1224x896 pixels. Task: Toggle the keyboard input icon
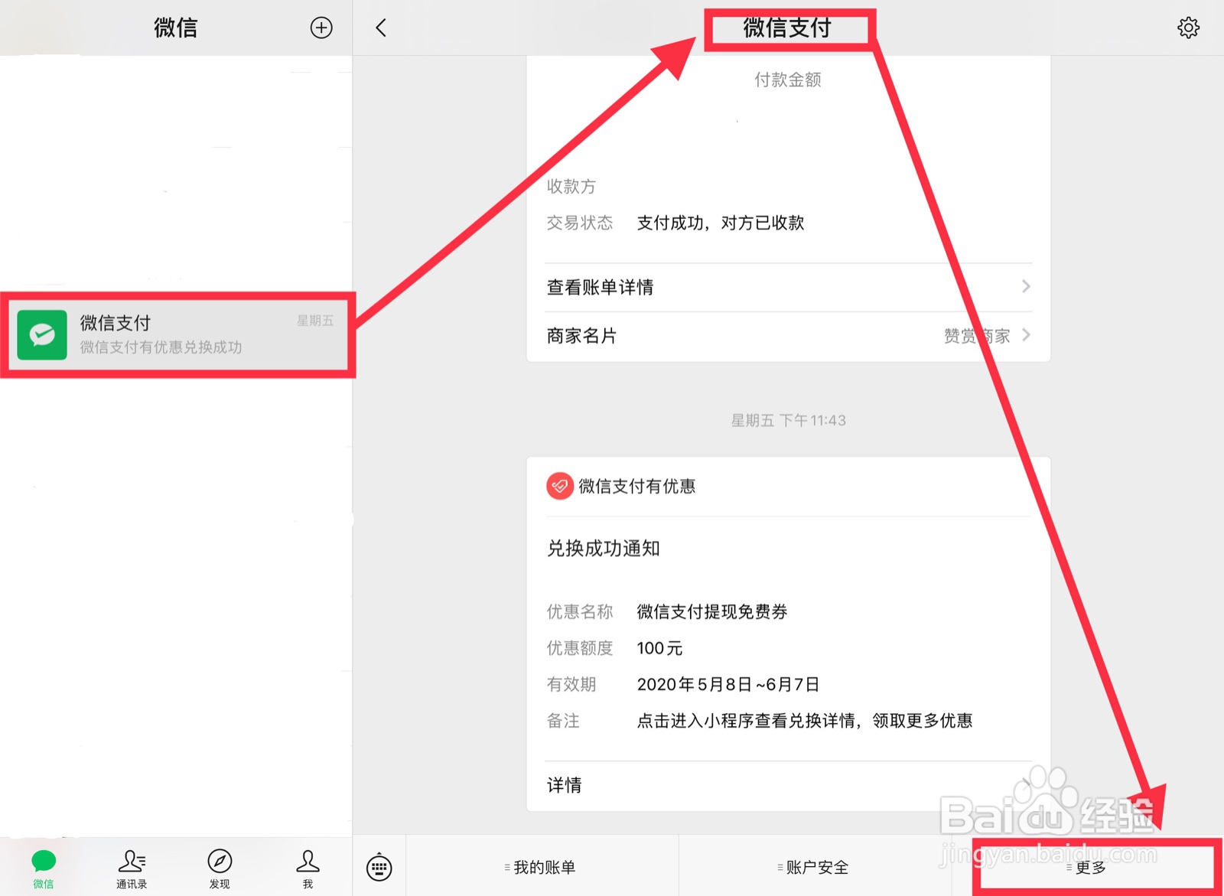[x=379, y=868]
